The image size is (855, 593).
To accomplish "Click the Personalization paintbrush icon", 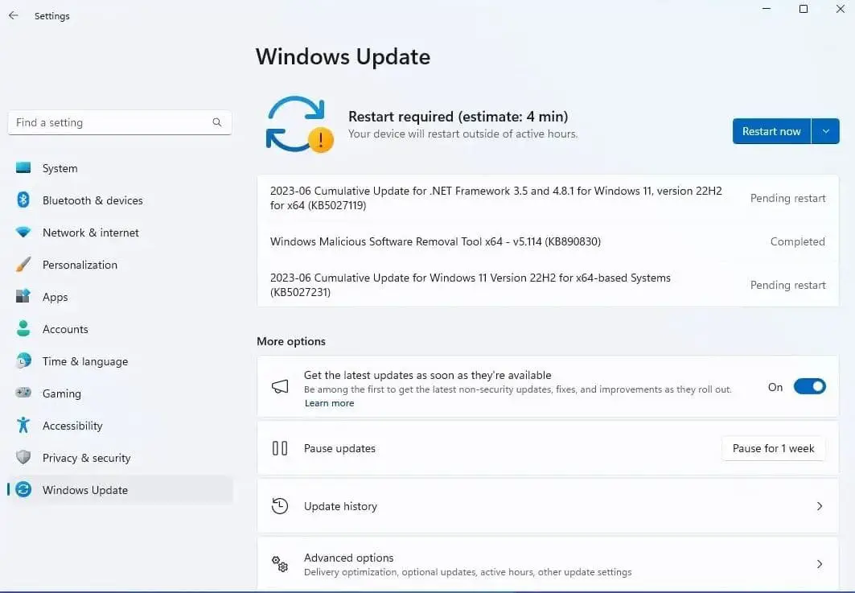I will coord(23,265).
